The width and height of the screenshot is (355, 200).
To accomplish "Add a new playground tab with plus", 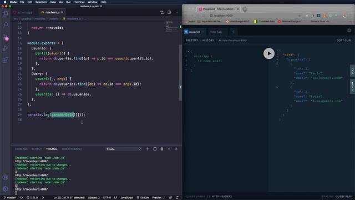I will coord(234,32).
